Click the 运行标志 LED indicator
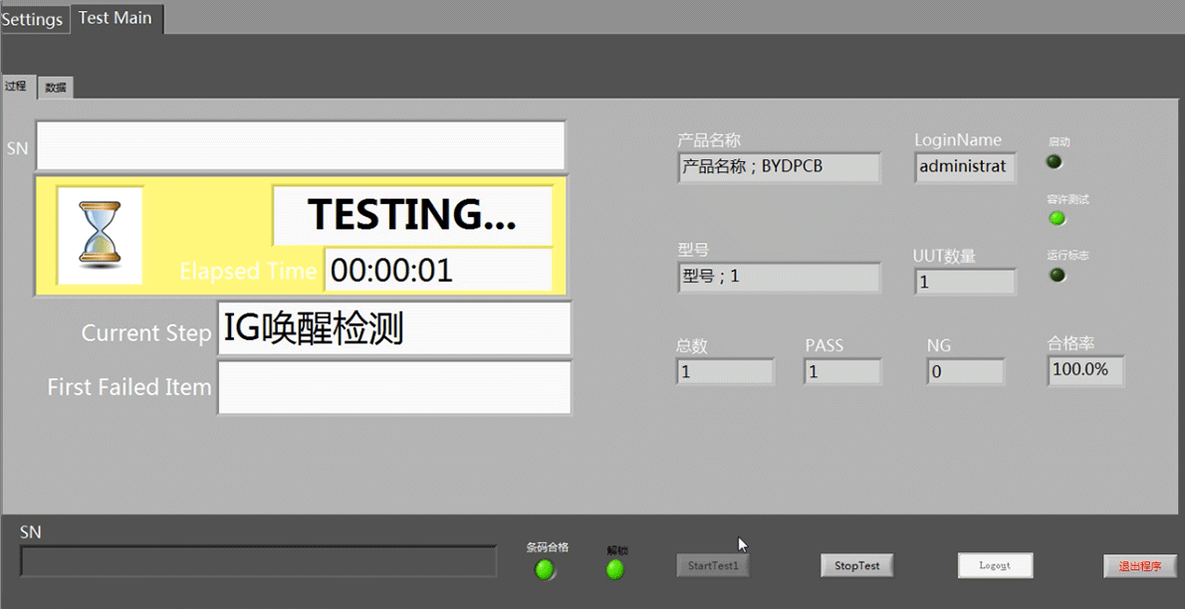The height and width of the screenshot is (609, 1185). [x=1058, y=275]
